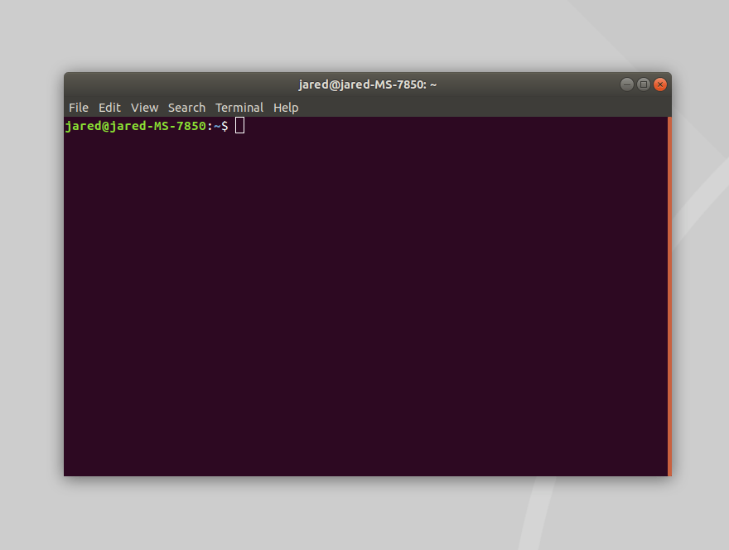
Task: Maximize the terminal window
Action: tap(644, 84)
